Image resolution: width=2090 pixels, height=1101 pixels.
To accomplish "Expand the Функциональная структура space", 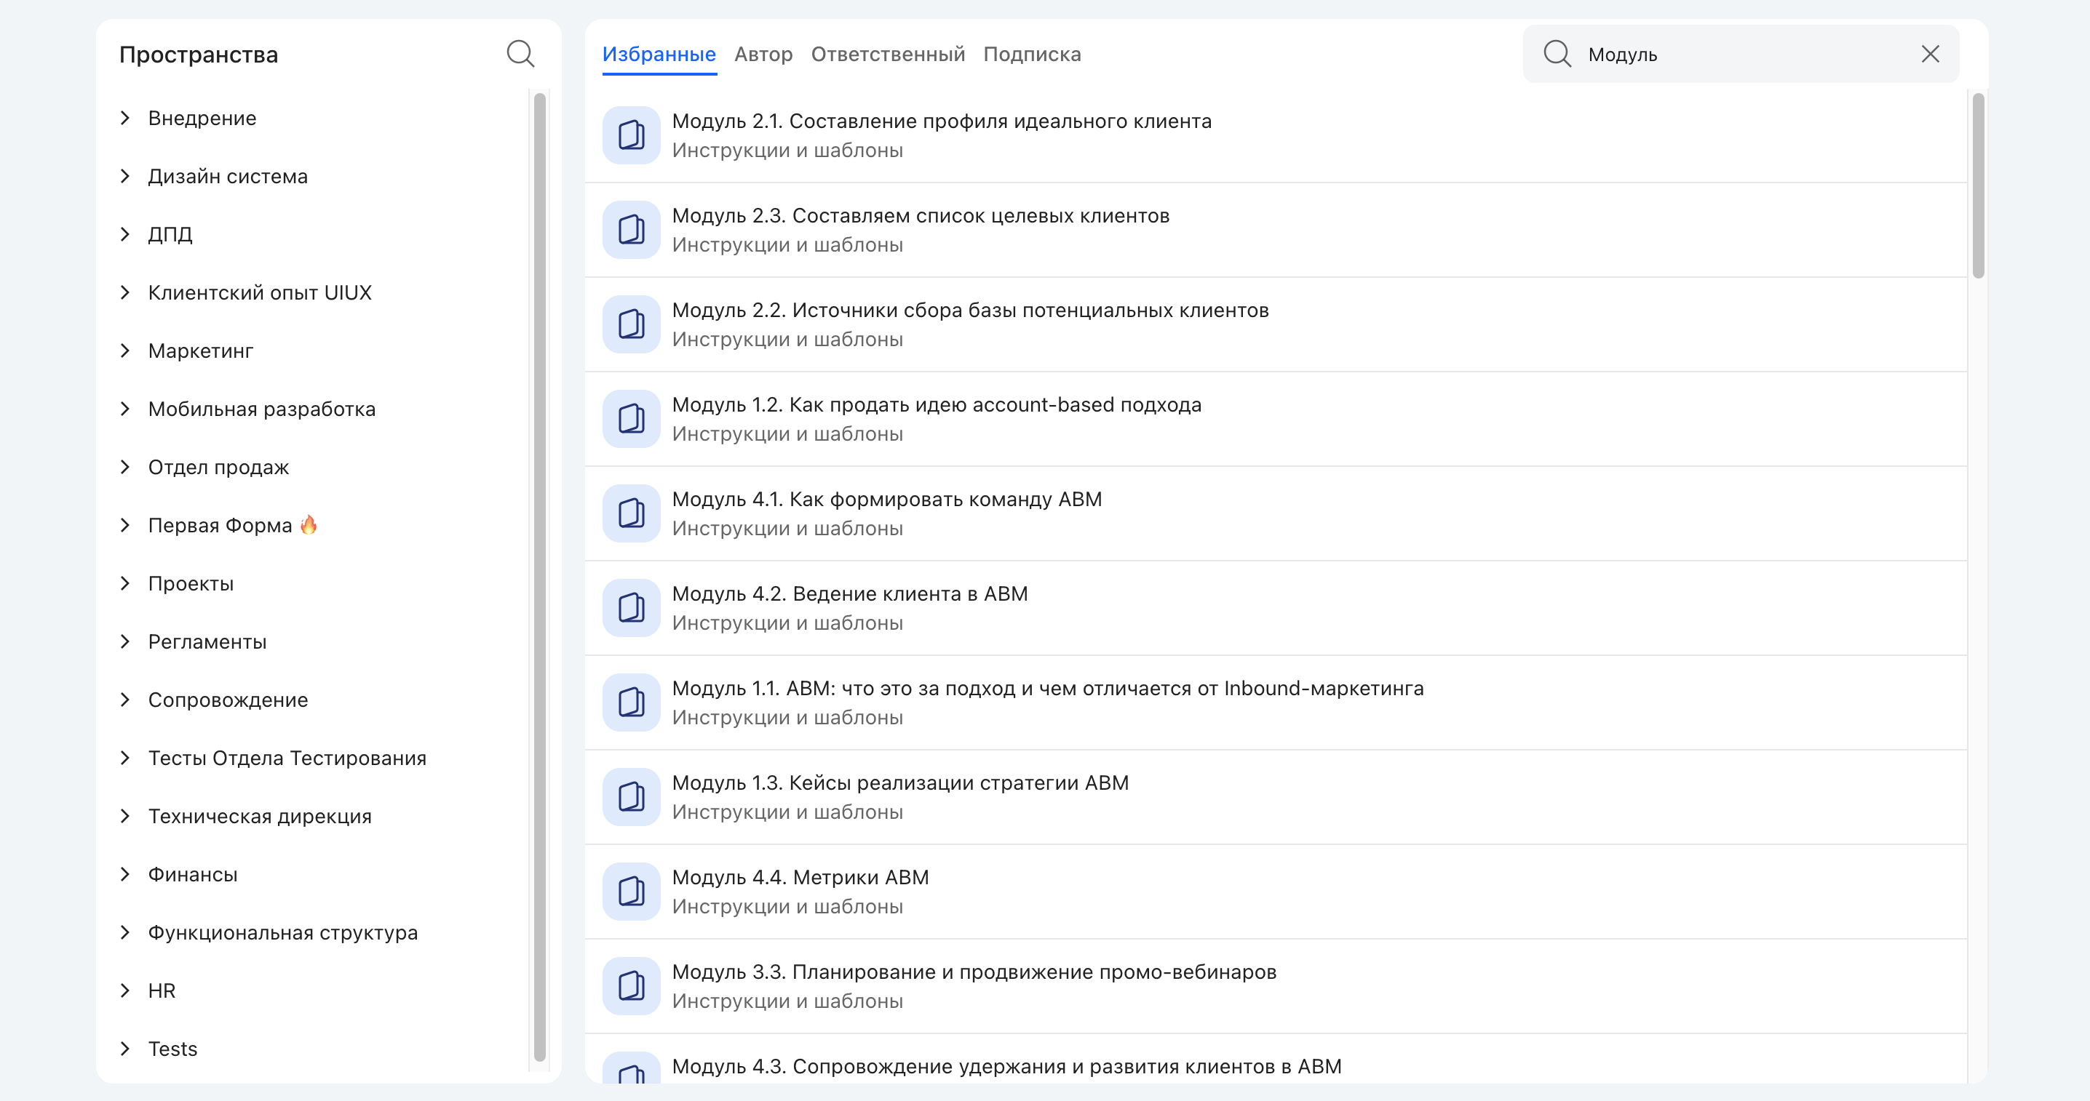I will (x=125, y=932).
